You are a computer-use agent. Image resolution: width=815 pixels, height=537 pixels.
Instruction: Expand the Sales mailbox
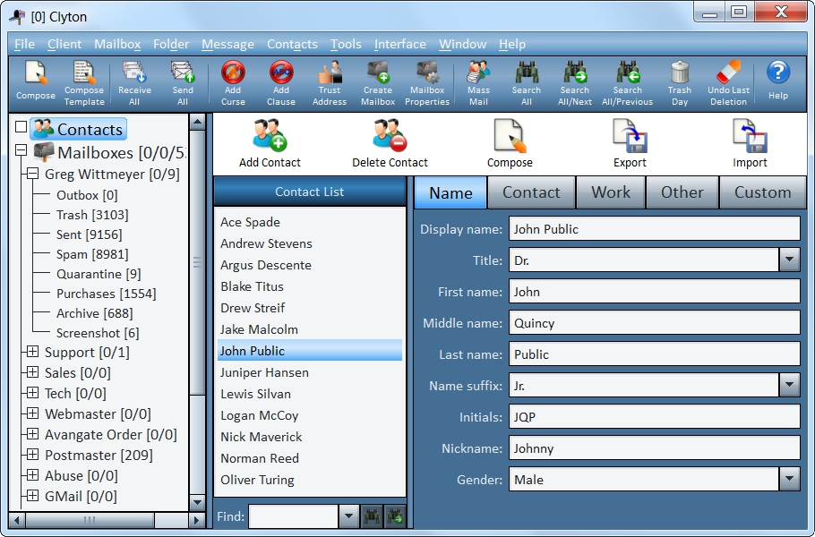pyautogui.click(x=33, y=371)
